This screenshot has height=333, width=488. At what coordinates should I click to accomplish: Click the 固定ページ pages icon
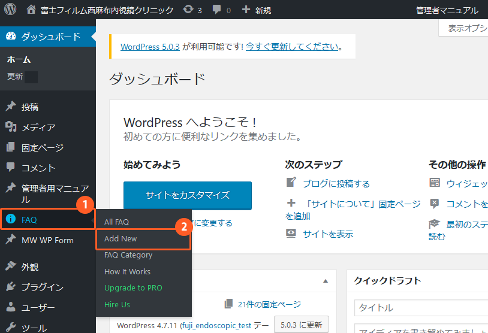[x=11, y=147]
